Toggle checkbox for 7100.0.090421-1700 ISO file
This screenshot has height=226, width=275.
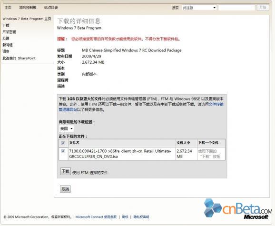63,151
